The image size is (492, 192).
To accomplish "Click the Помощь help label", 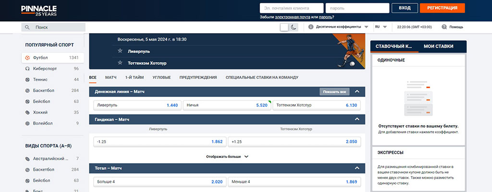I will [456, 27].
